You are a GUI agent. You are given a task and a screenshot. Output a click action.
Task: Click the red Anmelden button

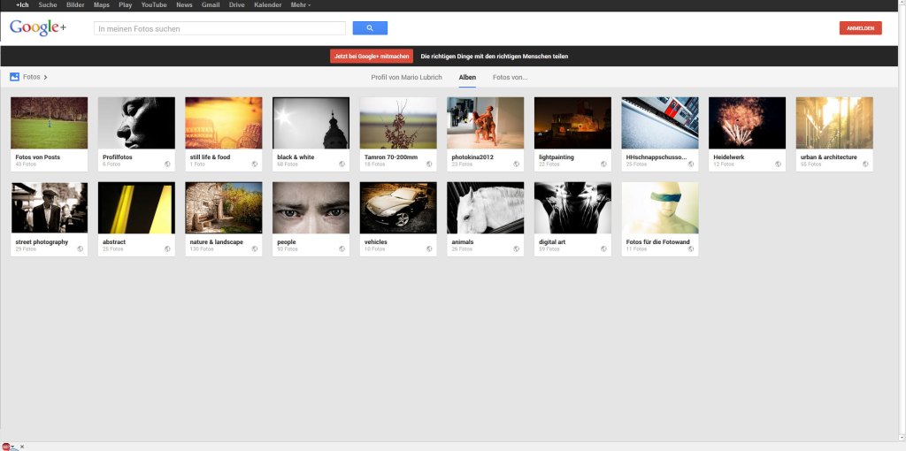coord(860,28)
